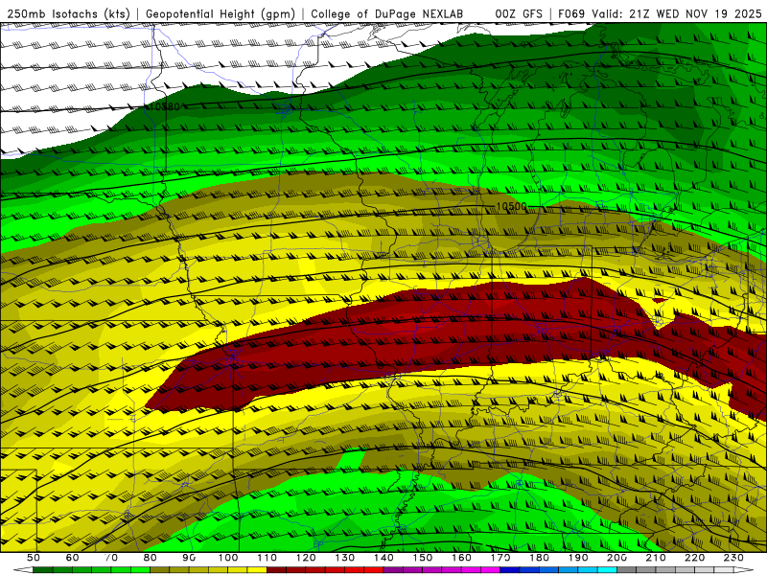The height and width of the screenshot is (575, 767).
Task: Click the 190 kt color bar label
Action: [x=579, y=558]
